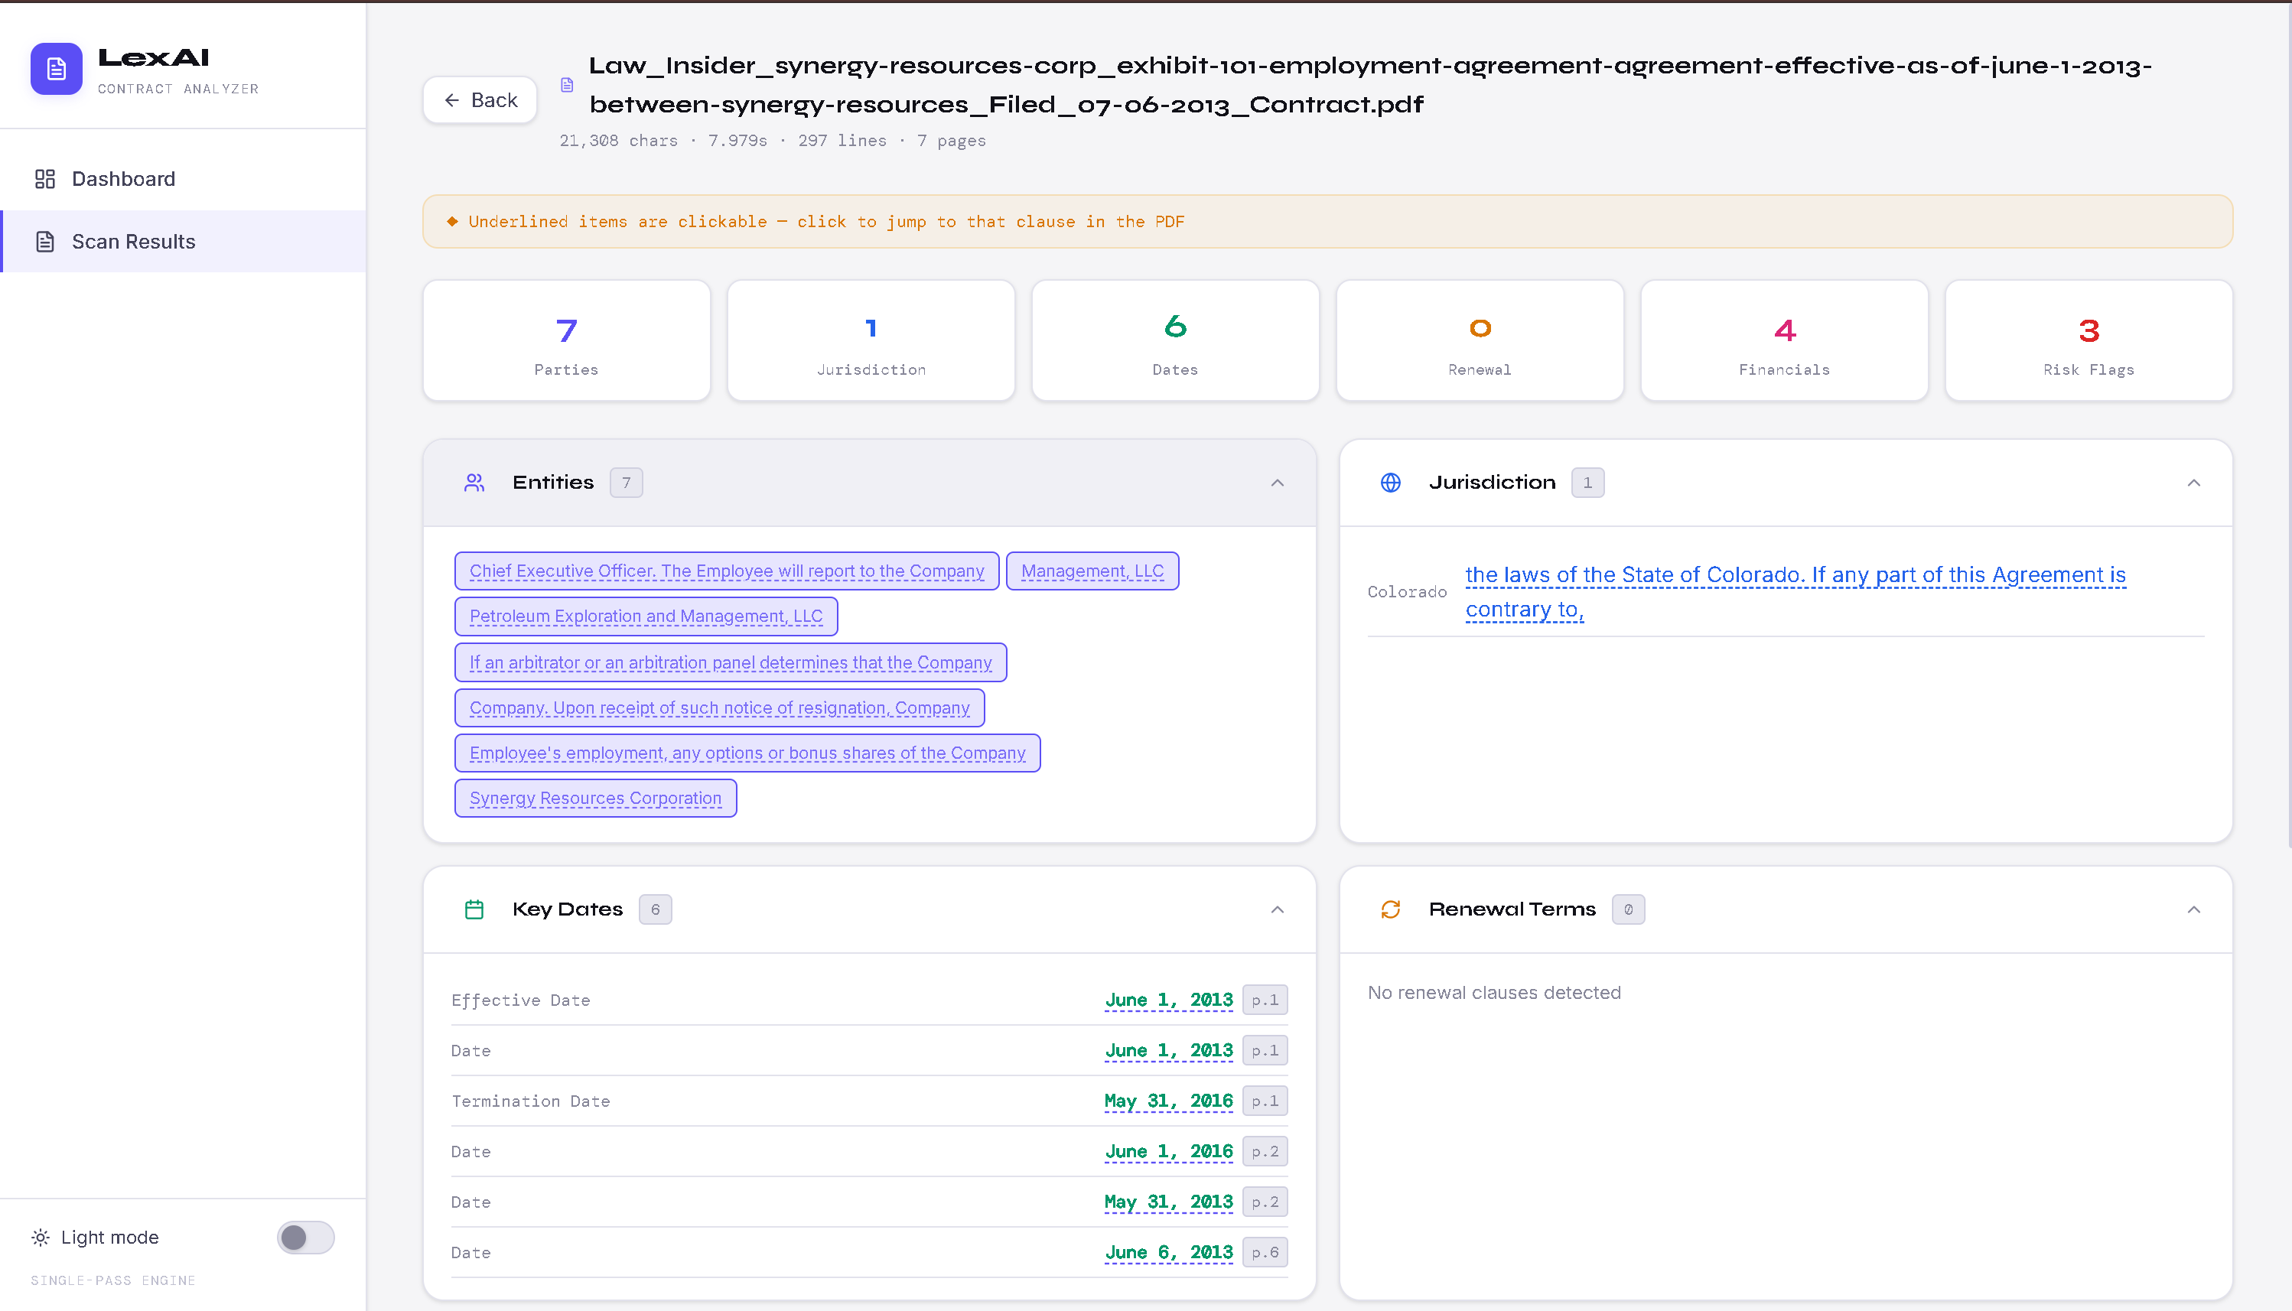Collapse the Jurisdiction panel

click(2194, 483)
